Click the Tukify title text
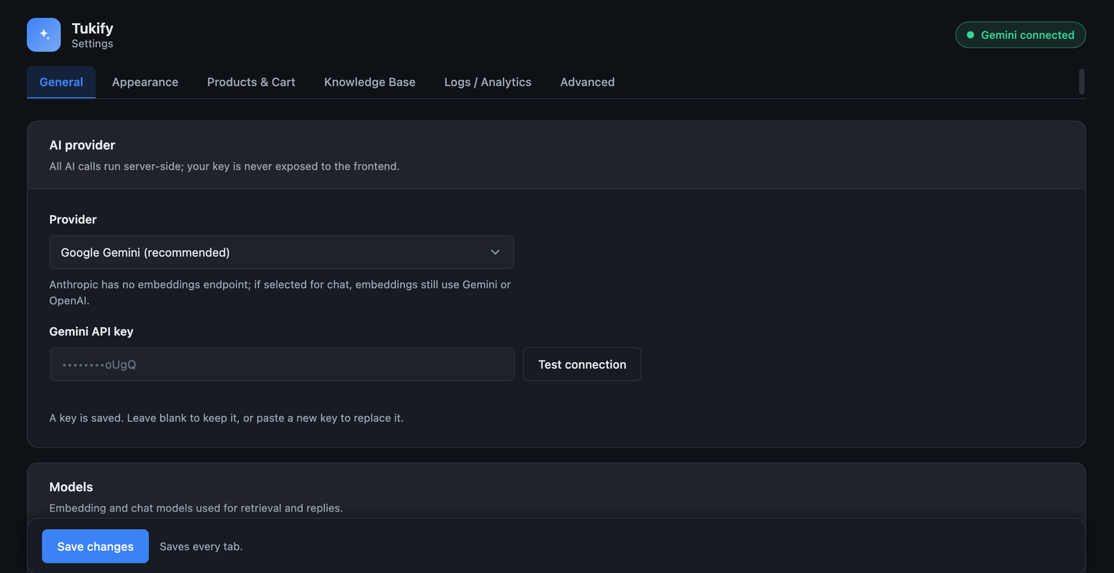 (x=93, y=29)
